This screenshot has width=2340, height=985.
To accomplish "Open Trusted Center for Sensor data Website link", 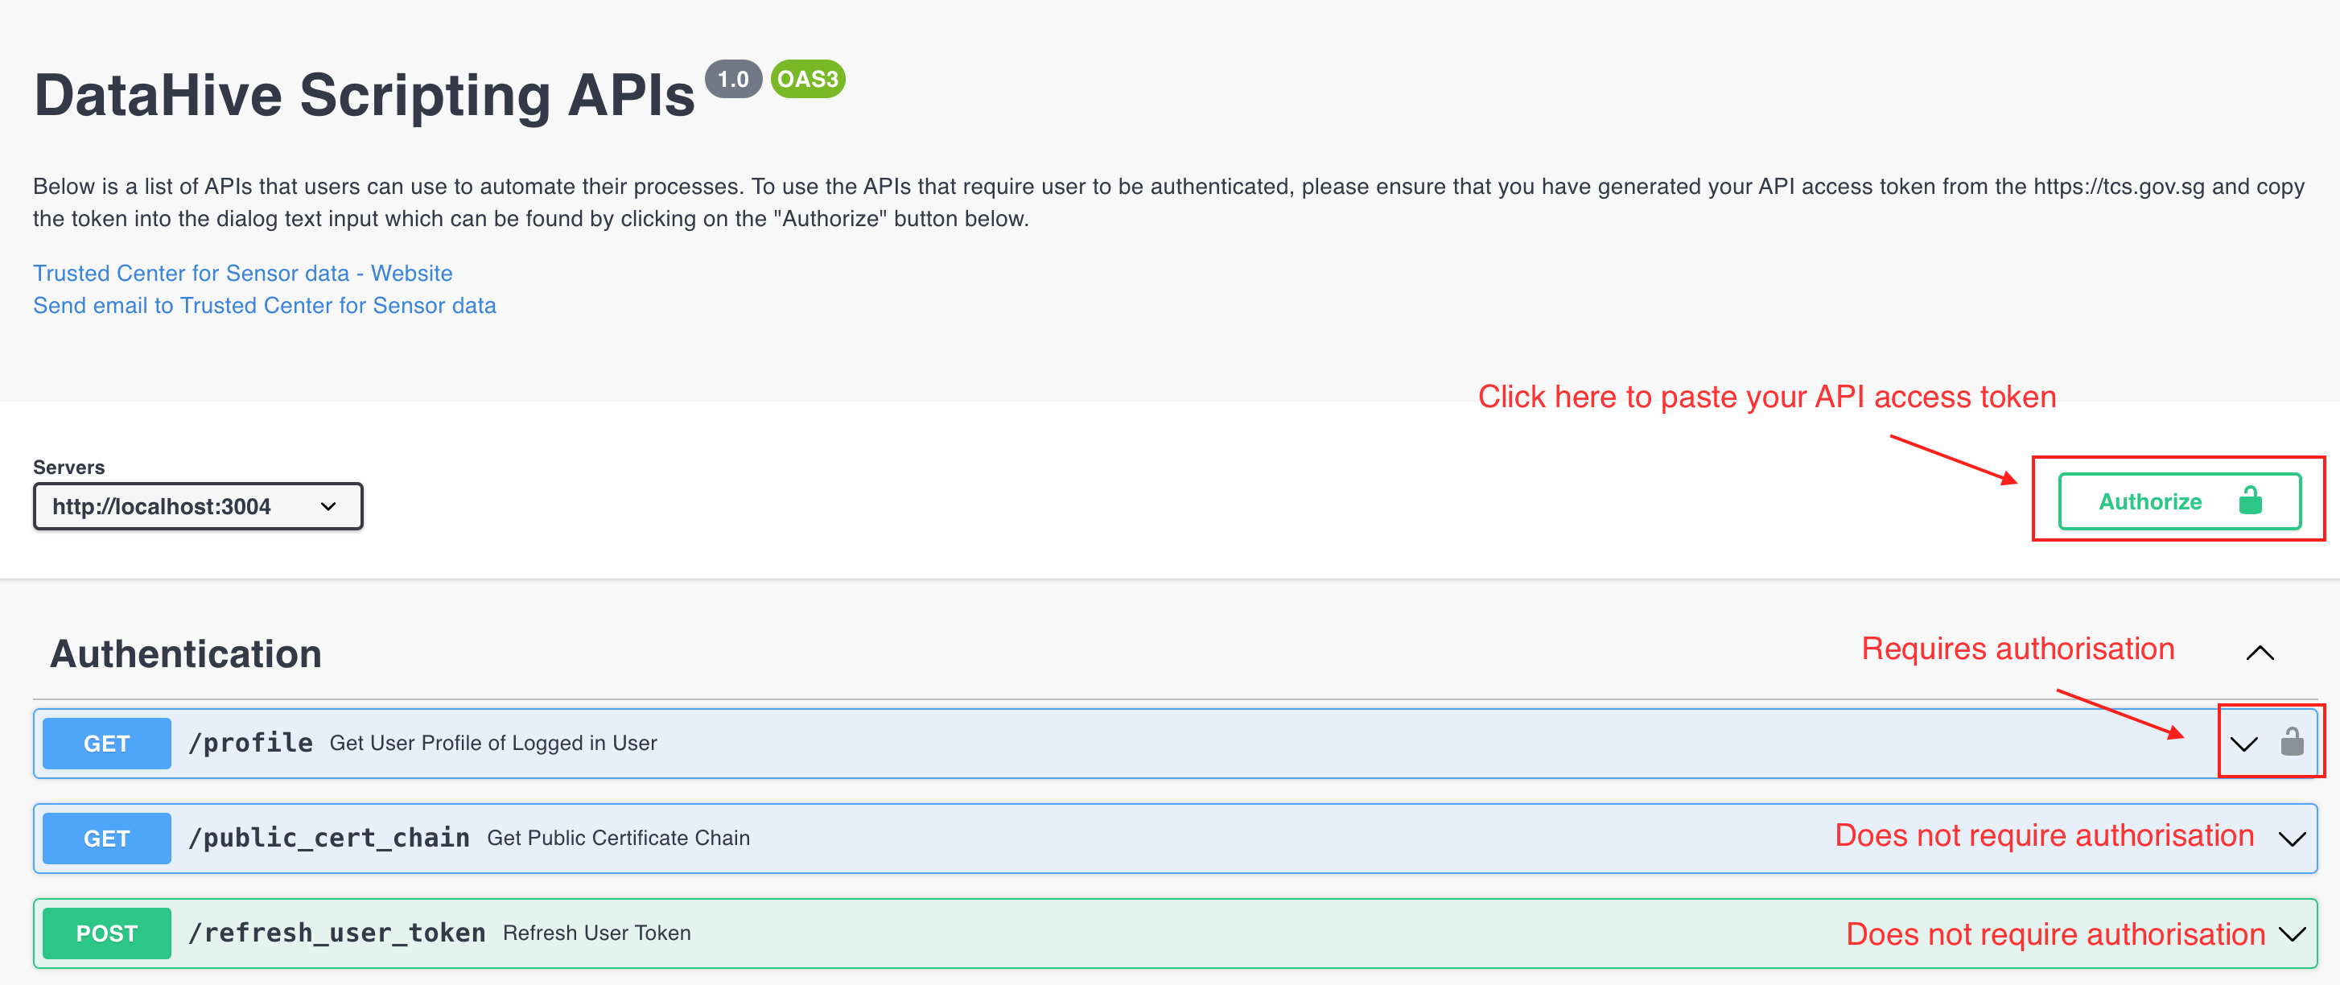I will click(x=242, y=273).
